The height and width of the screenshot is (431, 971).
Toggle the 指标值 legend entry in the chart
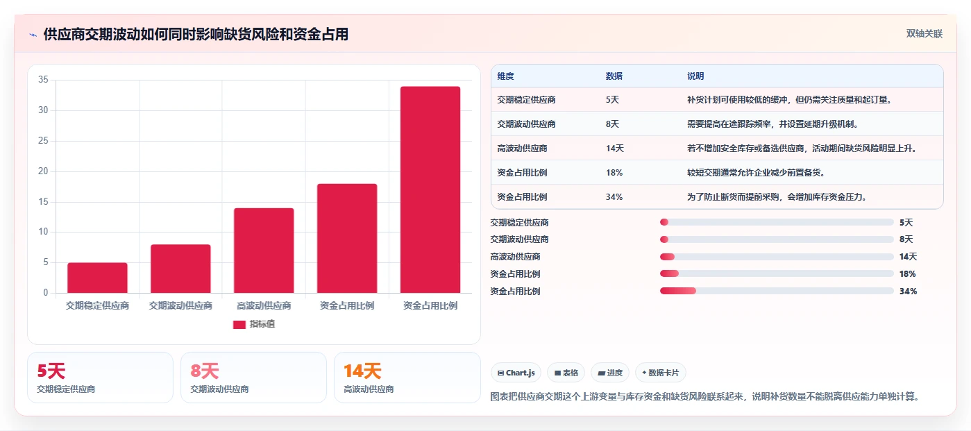(253, 324)
